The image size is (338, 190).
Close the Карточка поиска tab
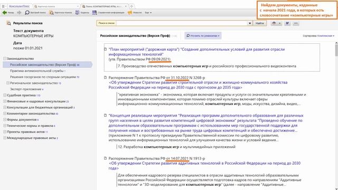[78, 6]
